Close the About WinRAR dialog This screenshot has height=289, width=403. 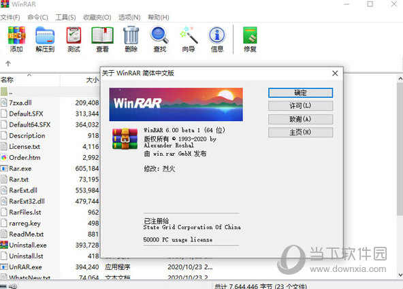point(335,73)
